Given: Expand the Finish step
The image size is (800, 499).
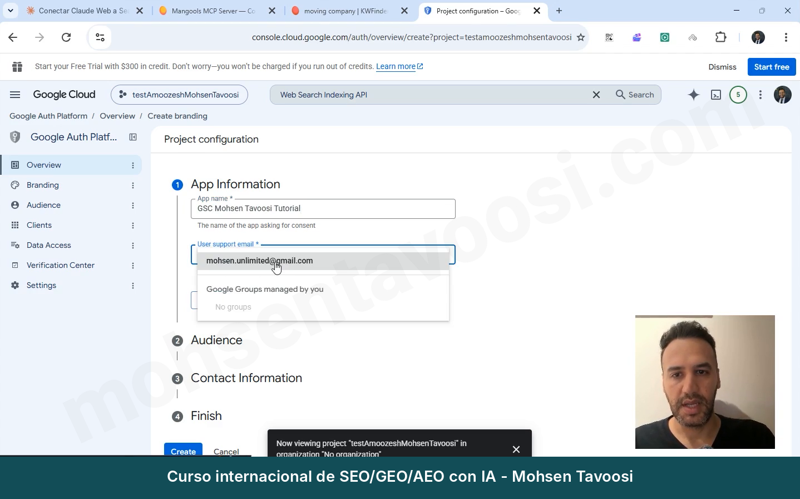Looking at the screenshot, I should (x=206, y=416).
